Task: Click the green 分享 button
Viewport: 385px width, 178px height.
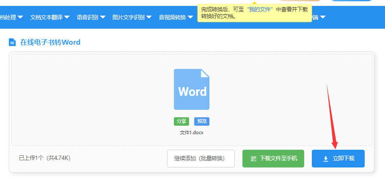Action: tap(181, 121)
